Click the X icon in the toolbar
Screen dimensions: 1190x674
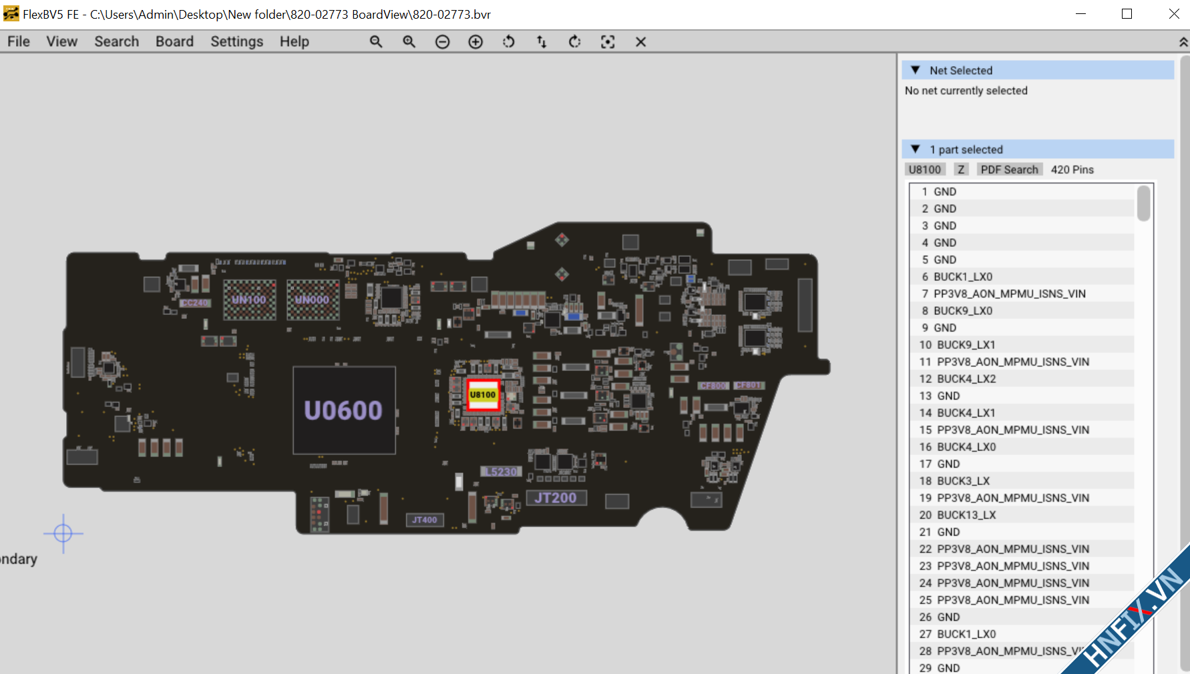click(640, 42)
